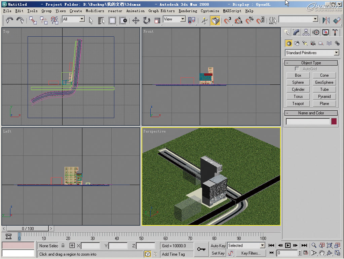Open the Modify panel tab
344x259 pixels.
tap(296, 32)
